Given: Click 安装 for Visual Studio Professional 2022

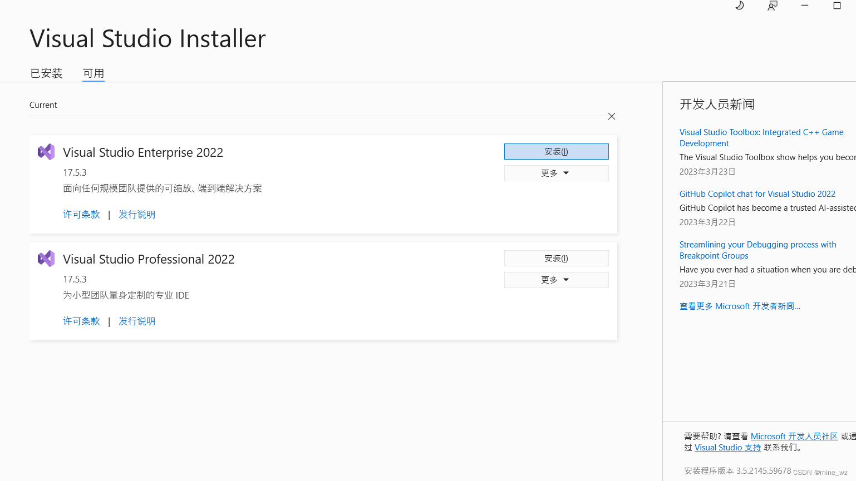Looking at the screenshot, I should tap(556, 258).
